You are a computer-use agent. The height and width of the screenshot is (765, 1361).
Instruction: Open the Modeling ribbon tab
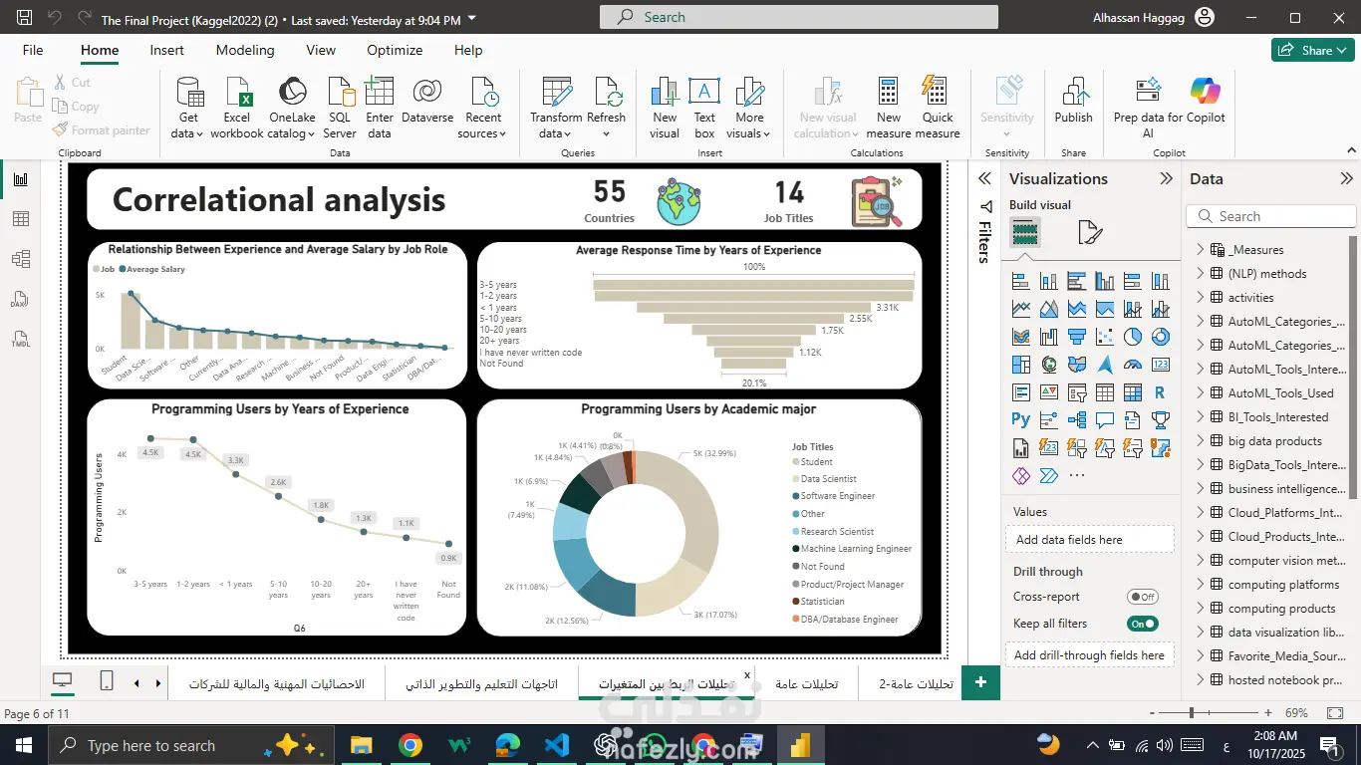coord(245,50)
